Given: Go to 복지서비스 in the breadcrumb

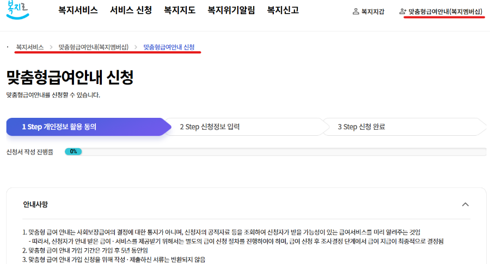Looking at the screenshot, I should (x=30, y=47).
